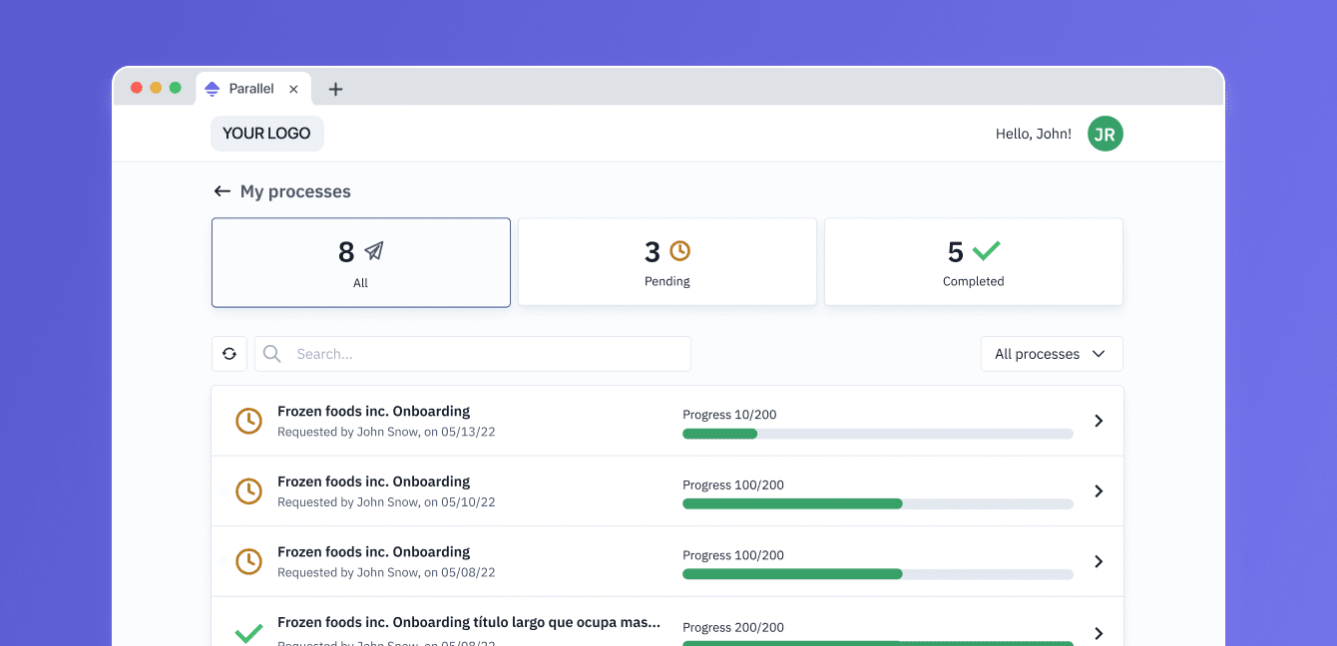This screenshot has width=1337, height=646.
Task: Click the red window close button
Action: [x=137, y=88]
